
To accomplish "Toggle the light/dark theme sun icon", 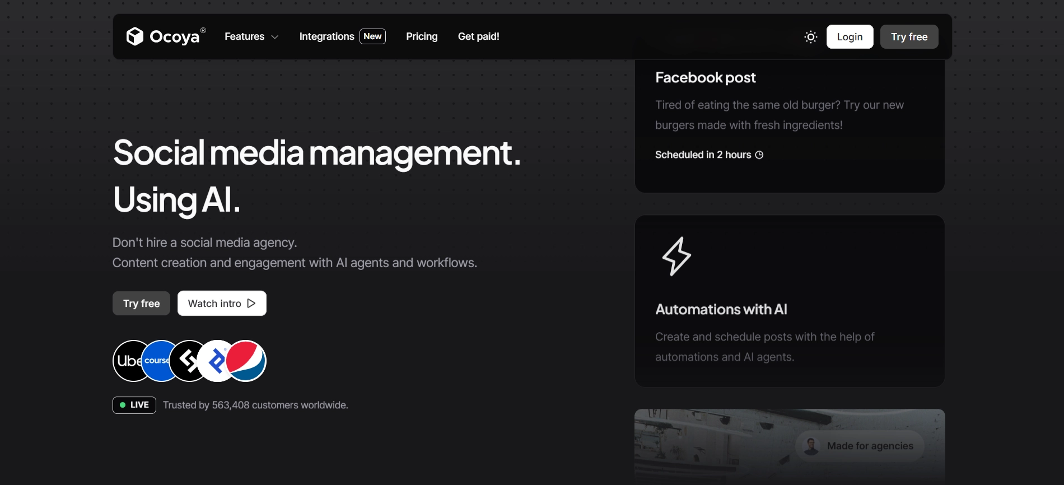I will pyautogui.click(x=810, y=37).
